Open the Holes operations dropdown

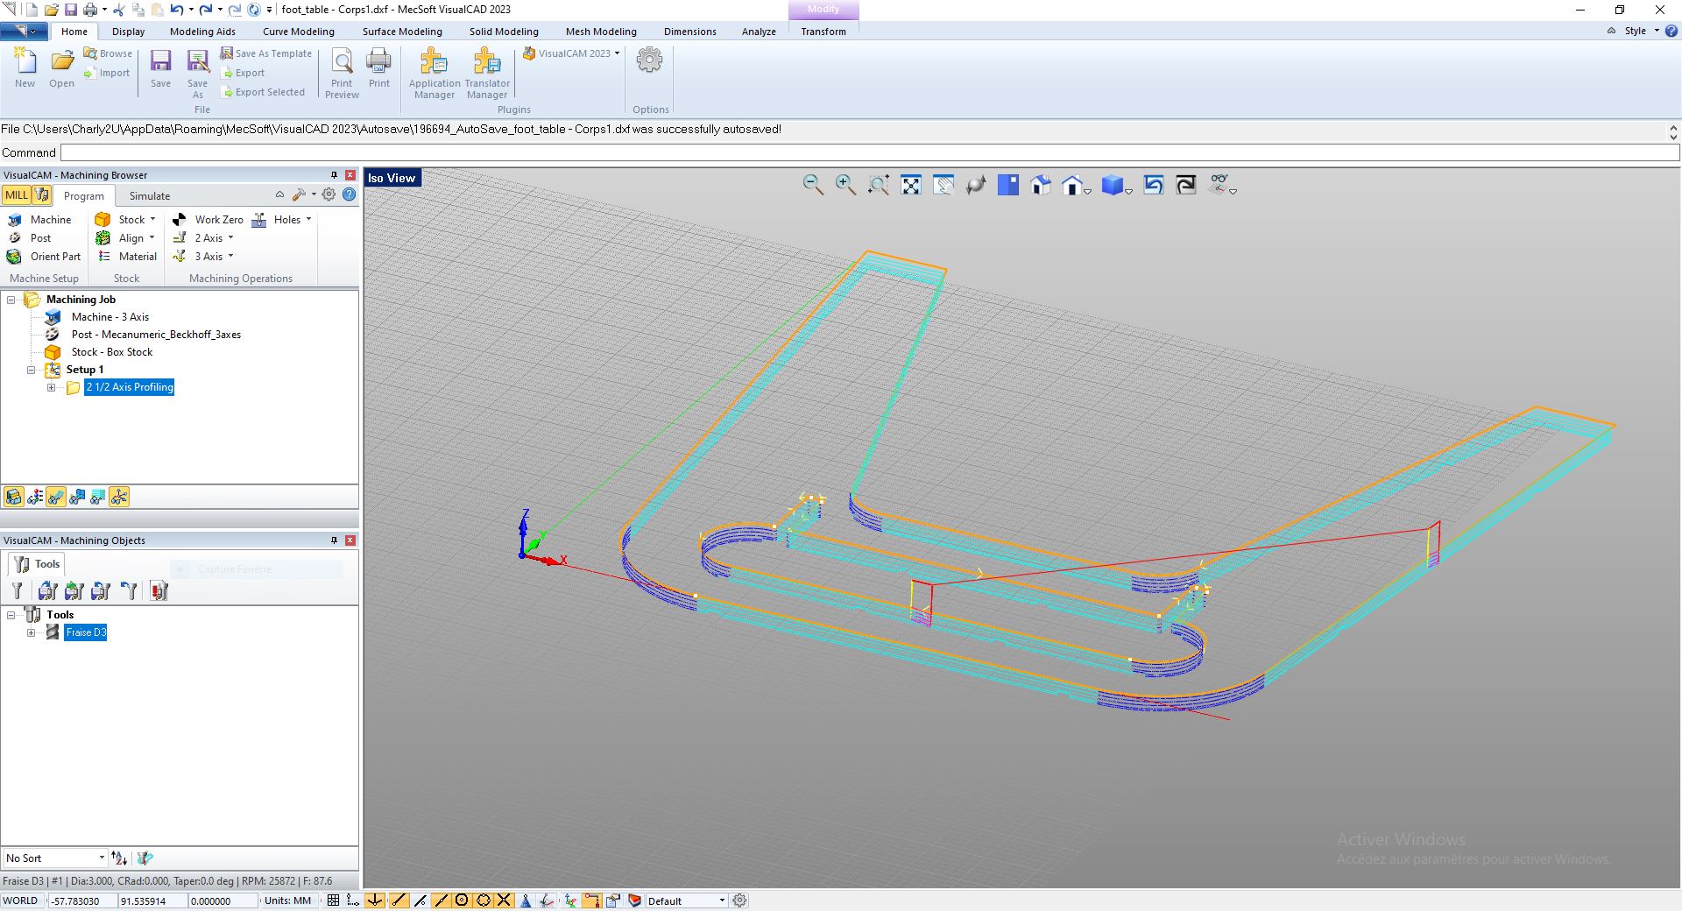(x=308, y=220)
